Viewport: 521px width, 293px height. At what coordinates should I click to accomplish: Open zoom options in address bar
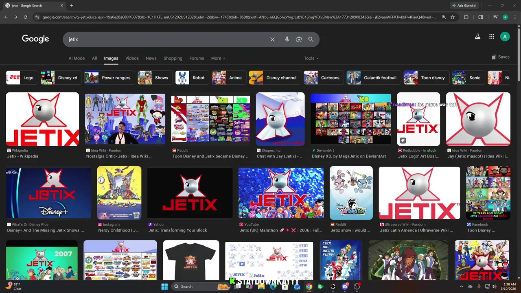pyautogui.click(x=444, y=17)
